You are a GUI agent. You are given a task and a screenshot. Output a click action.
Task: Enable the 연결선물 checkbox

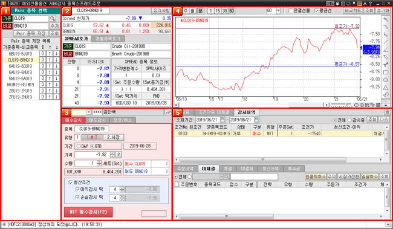point(291,10)
